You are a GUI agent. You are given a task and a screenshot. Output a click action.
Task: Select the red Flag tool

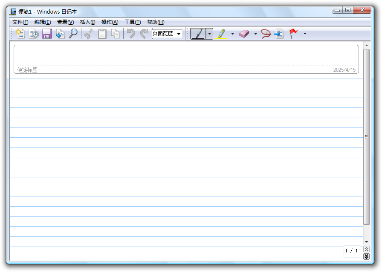pos(293,34)
